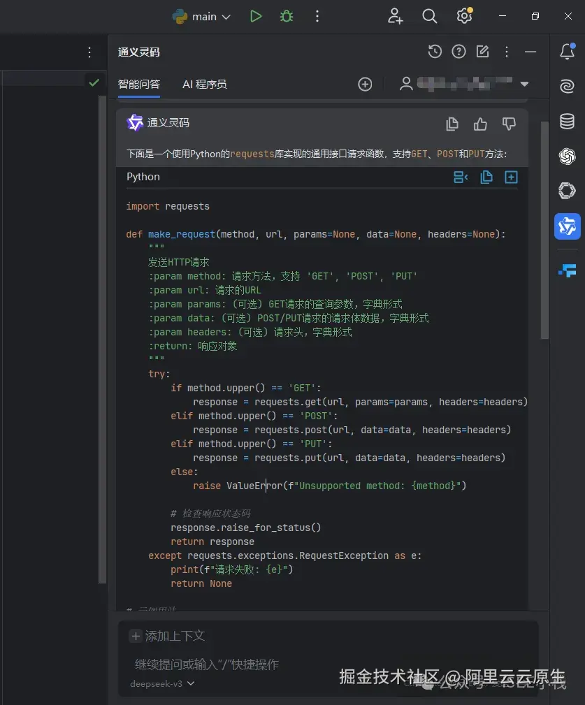The height and width of the screenshot is (705, 585).
Task: Open the blue square-logo plugin icon in sidebar
Action: 568,270
